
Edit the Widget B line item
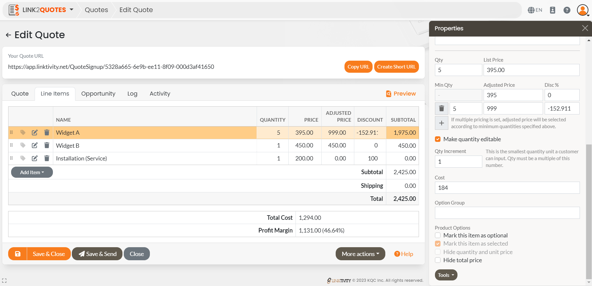[x=35, y=145]
